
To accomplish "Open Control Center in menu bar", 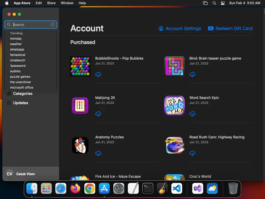I will pos(223,3).
